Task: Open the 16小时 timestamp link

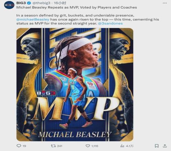Action: click(60, 3)
